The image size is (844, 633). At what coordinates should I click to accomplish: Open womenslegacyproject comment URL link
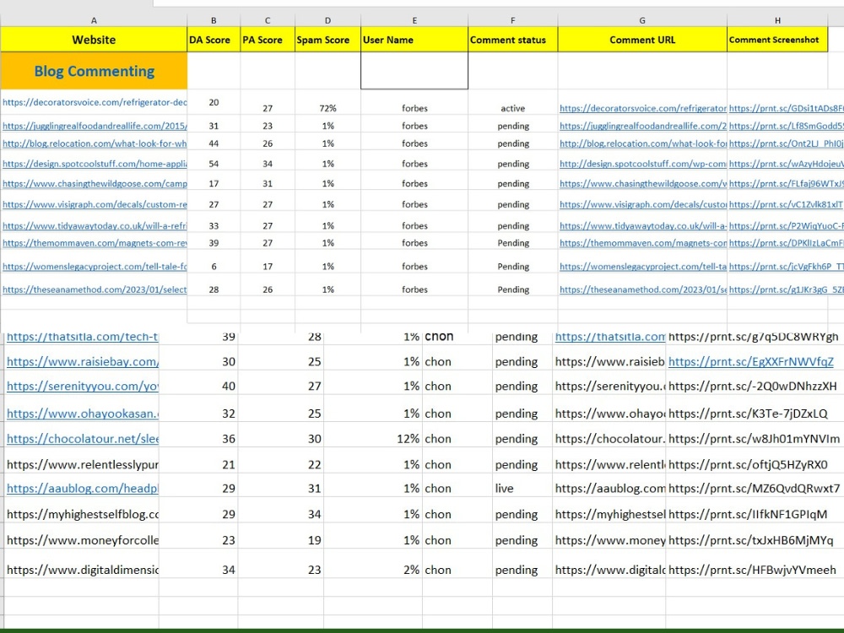(x=642, y=267)
